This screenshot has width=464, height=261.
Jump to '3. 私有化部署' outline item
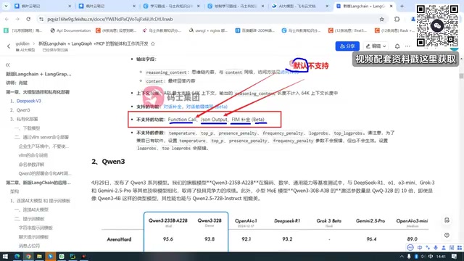tap(24, 119)
